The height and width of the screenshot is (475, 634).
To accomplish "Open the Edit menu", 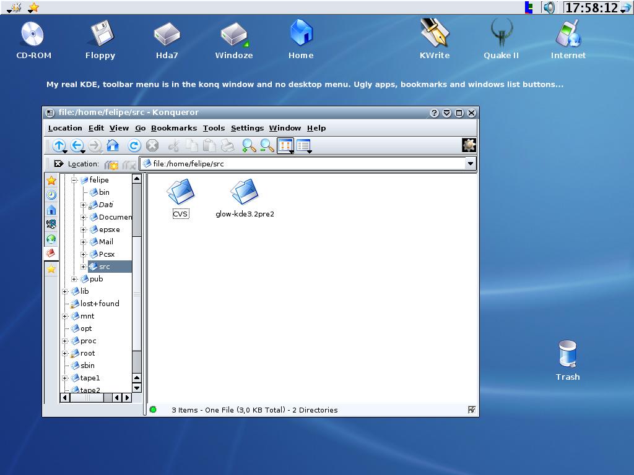I will click(96, 128).
